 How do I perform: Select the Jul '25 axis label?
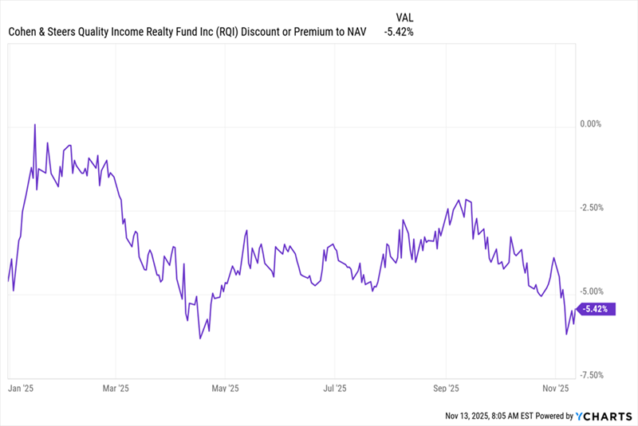pos(334,389)
